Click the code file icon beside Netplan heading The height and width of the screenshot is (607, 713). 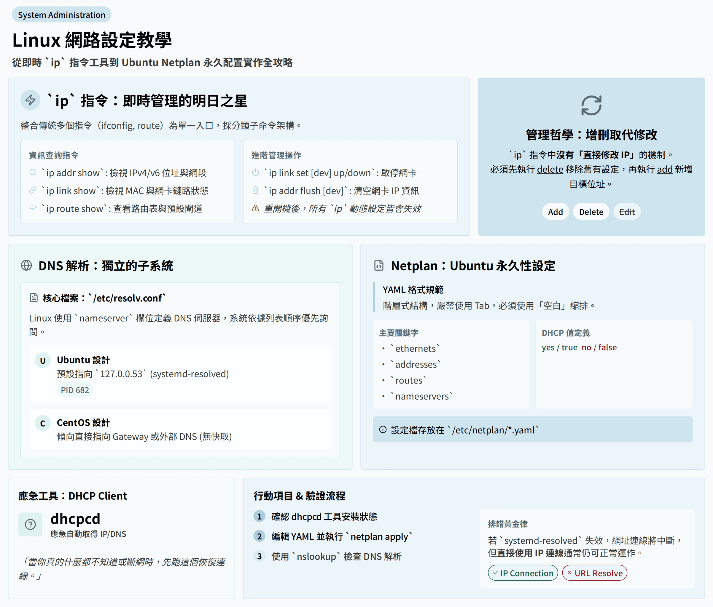(x=378, y=266)
